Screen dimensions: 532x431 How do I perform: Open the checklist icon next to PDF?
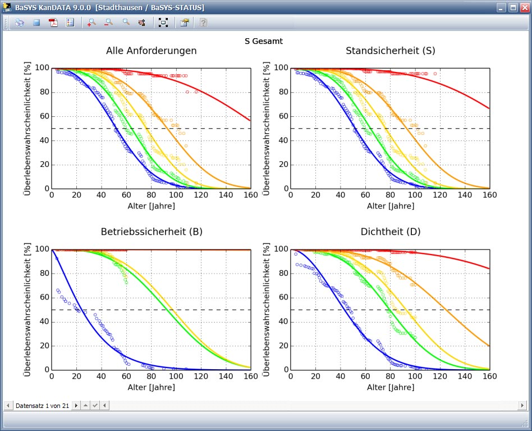[70, 23]
